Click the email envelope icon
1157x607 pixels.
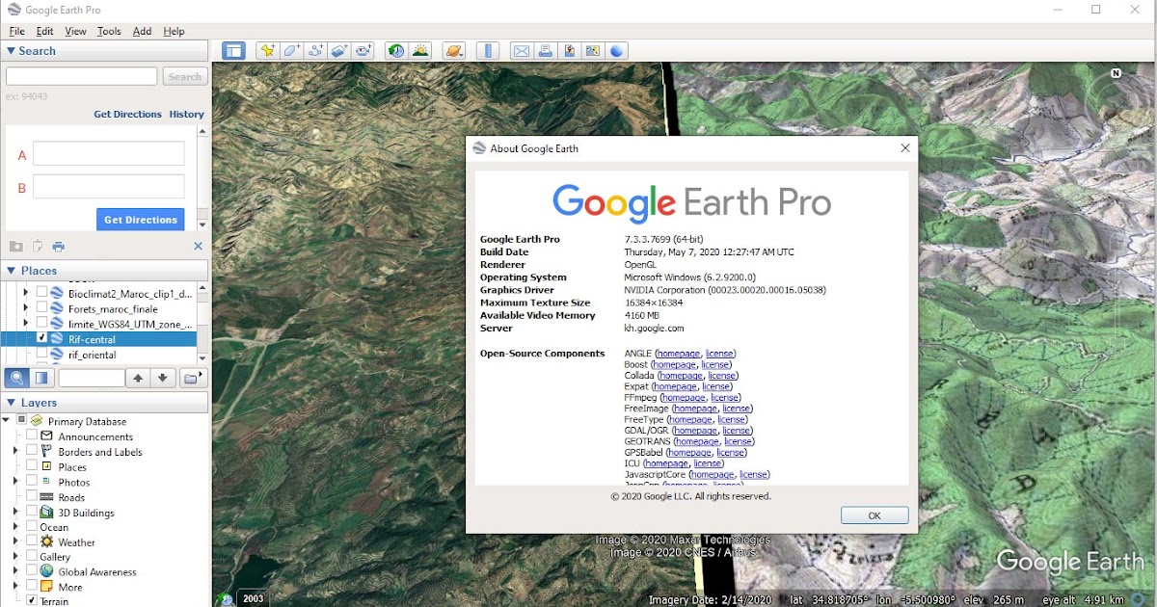point(522,51)
